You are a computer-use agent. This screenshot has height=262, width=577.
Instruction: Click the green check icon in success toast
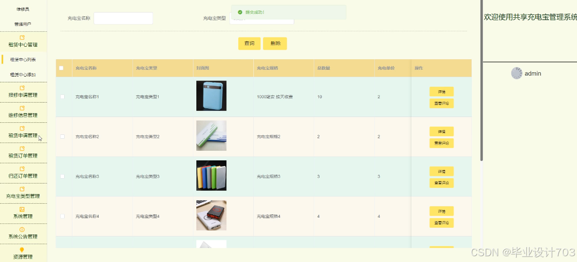[x=240, y=12]
